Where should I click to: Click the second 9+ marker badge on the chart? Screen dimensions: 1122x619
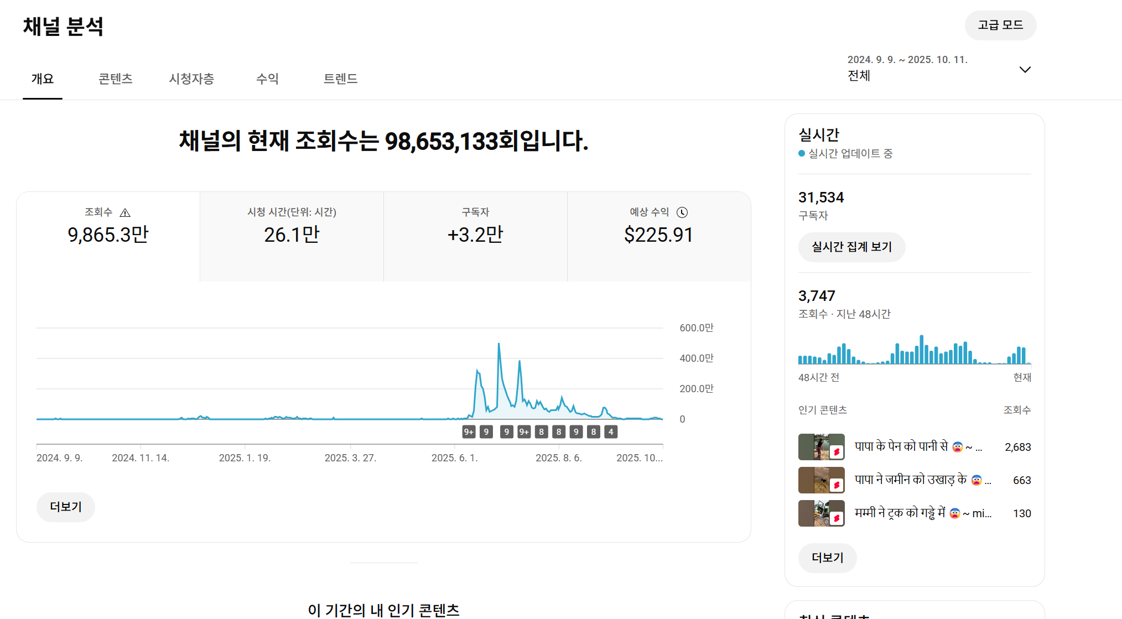[x=524, y=432]
